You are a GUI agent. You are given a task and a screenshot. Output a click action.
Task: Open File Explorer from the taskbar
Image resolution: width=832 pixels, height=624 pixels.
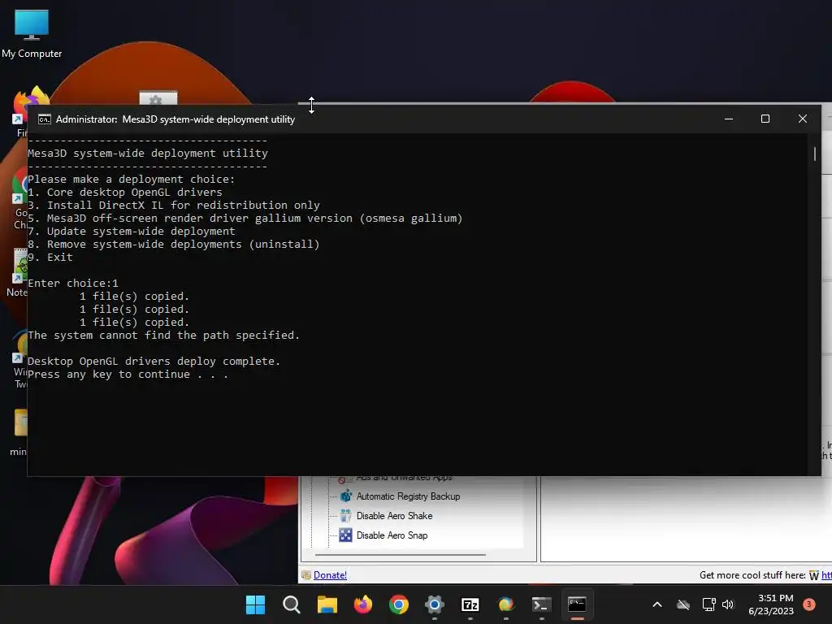(327, 604)
